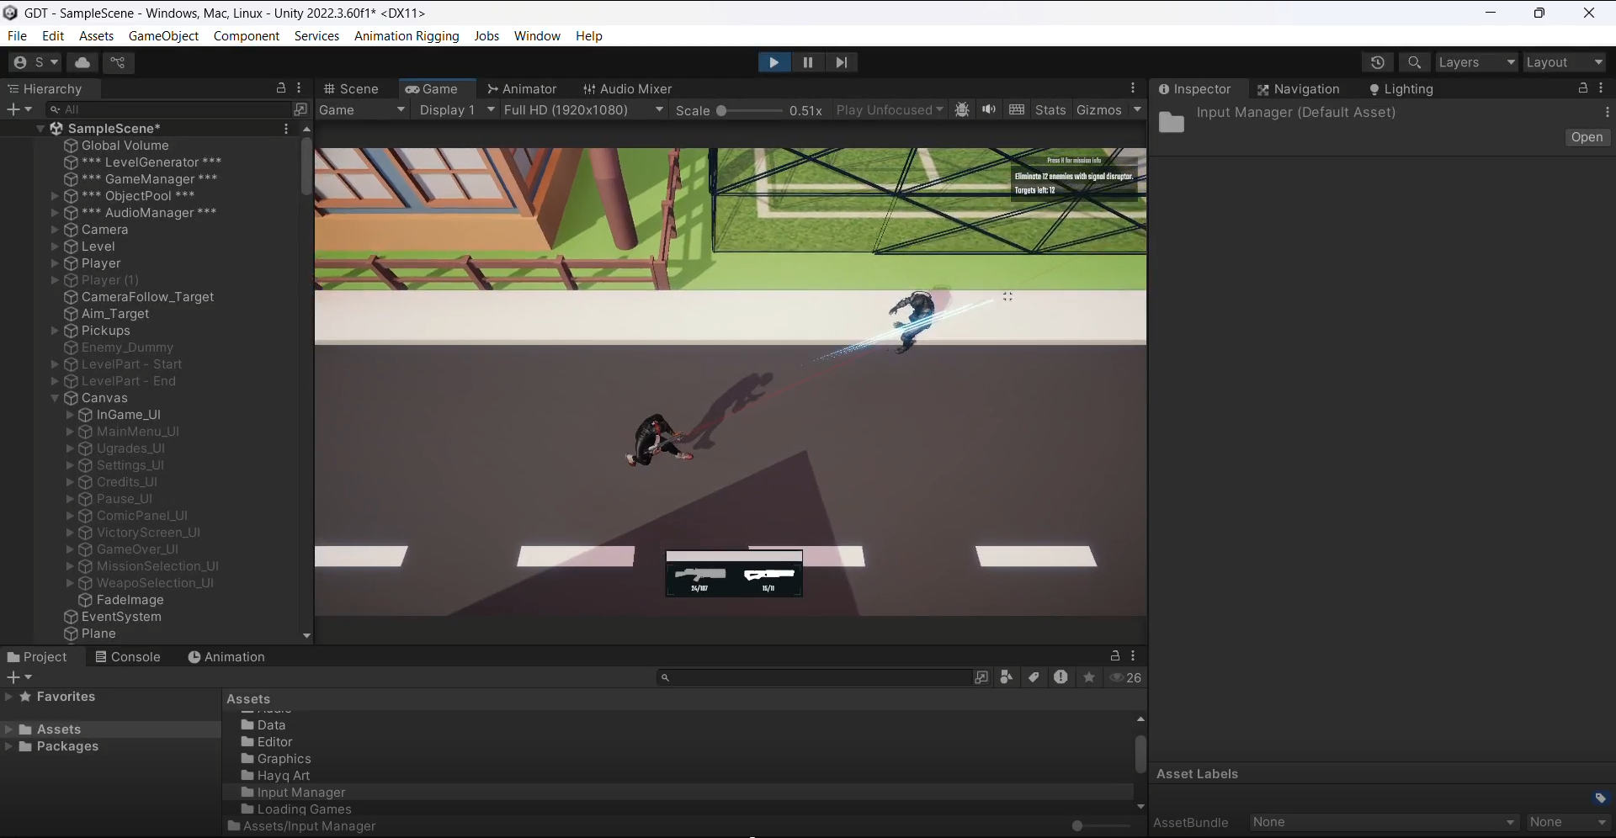Open the Inspector panel options menu
The height and width of the screenshot is (838, 1616).
click(1602, 88)
